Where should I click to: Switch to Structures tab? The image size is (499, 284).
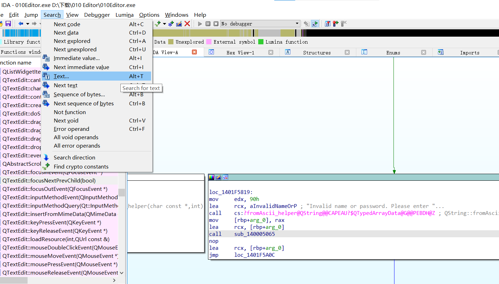pos(317,52)
